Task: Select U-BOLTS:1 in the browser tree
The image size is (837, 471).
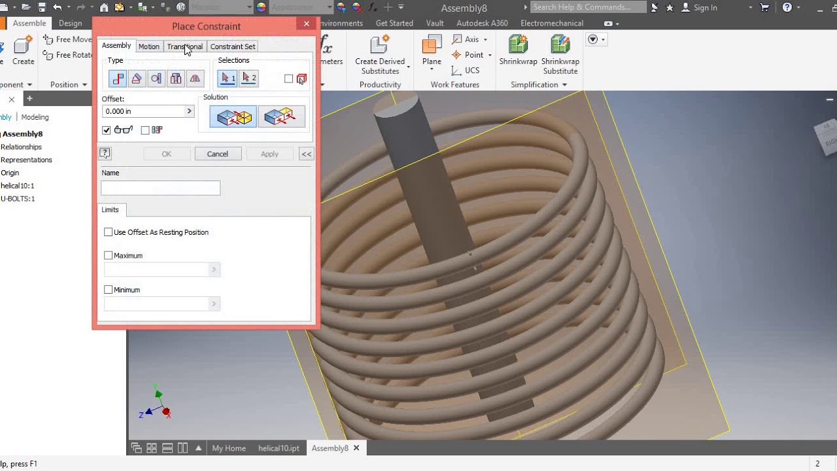Action: [18, 198]
